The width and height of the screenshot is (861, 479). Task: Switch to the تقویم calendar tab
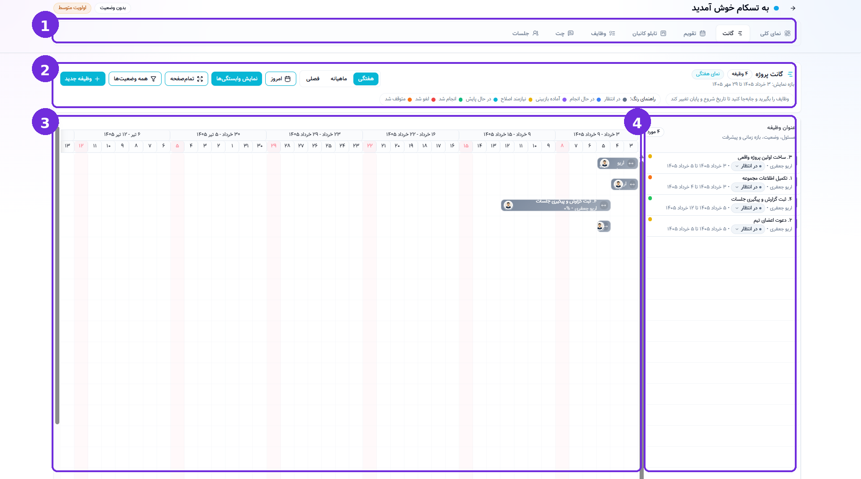pos(694,33)
